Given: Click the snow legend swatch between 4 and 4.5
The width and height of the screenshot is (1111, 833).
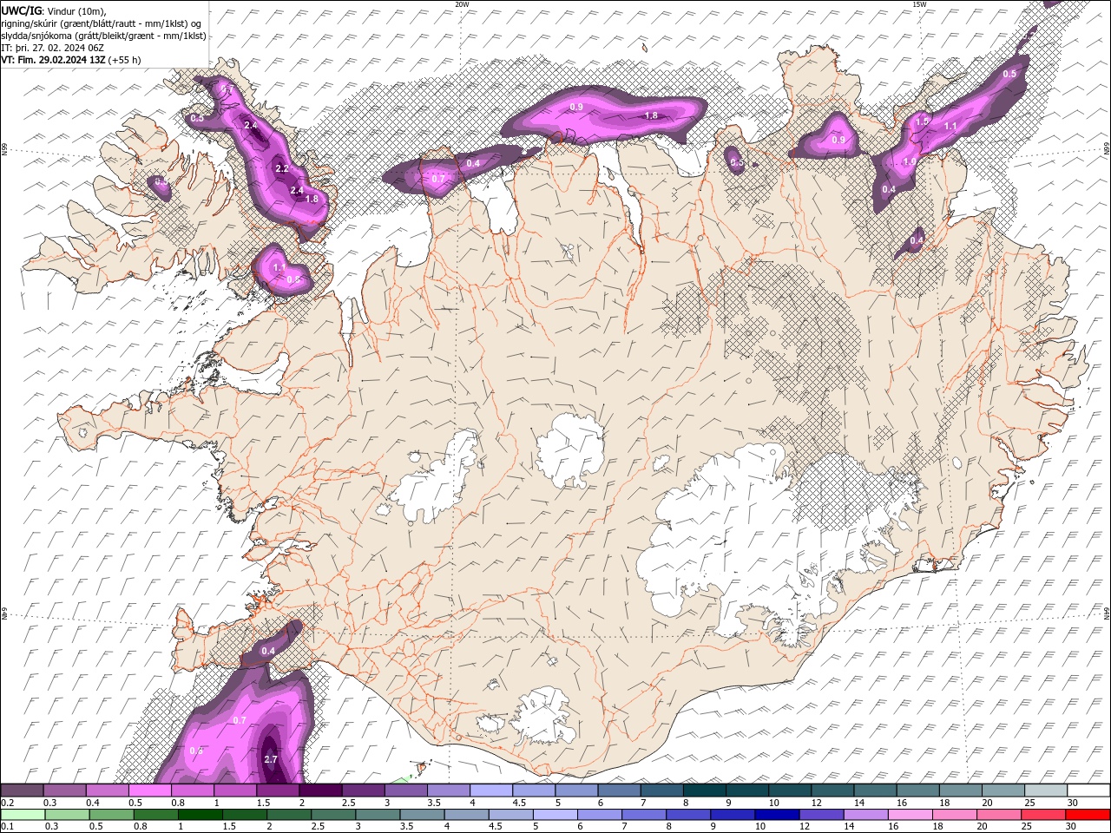Looking at the screenshot, I should pyautogui.click(x=491, y=790).
